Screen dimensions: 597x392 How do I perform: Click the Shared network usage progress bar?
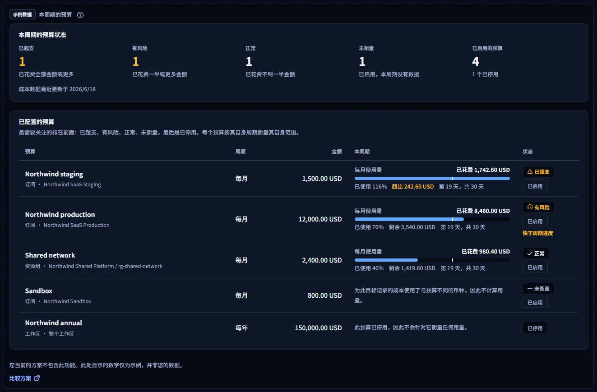tap(432, 260)
